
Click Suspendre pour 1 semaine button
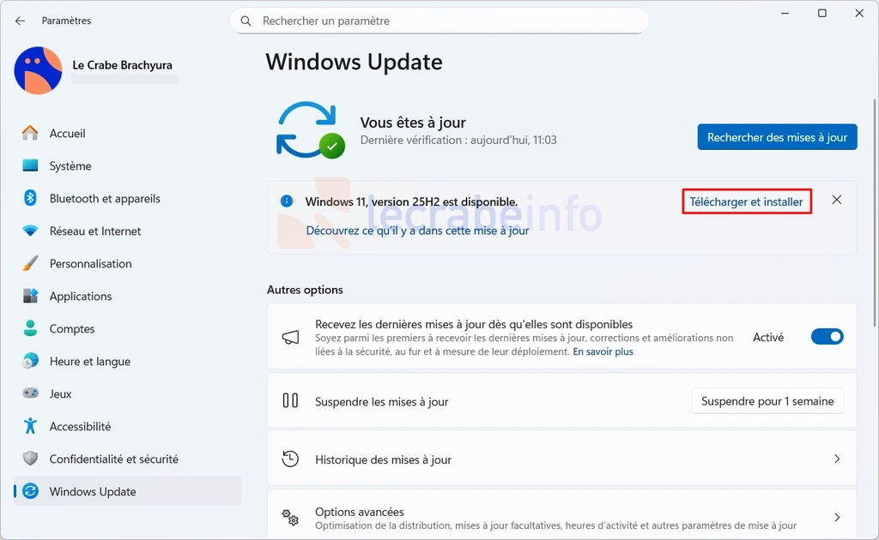[767, 401]
